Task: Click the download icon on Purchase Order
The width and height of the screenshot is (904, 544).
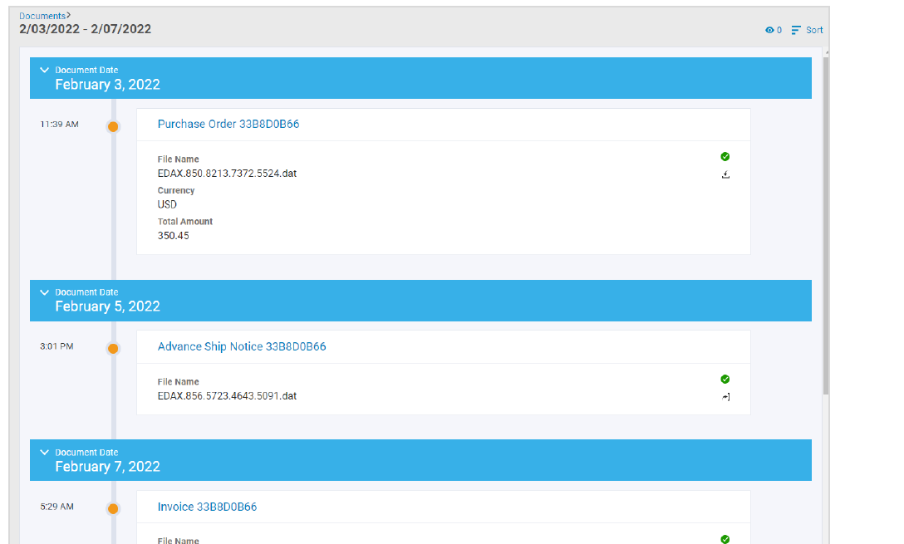Action: click(x=725, y=174)
